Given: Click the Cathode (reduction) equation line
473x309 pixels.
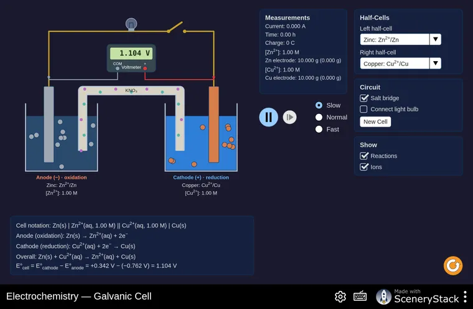Looking at the screenshot, I should coord(75,246).
